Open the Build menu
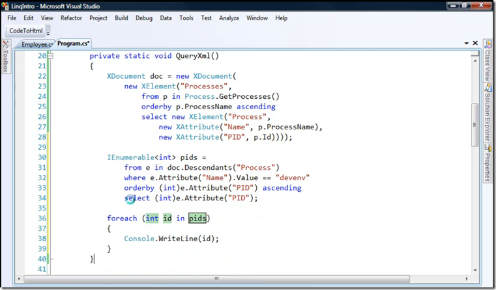496x290 pixels. tap(121, 18)
